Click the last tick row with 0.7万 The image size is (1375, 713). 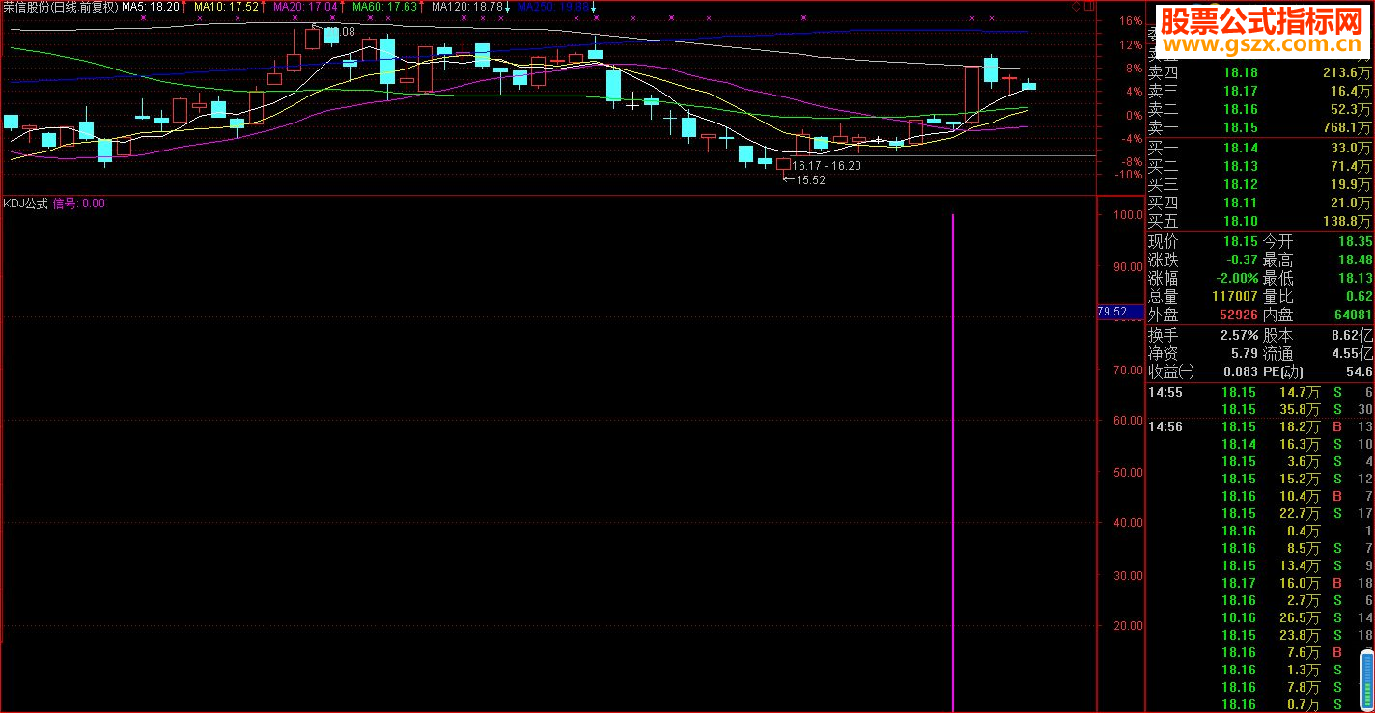[1259, 704]
